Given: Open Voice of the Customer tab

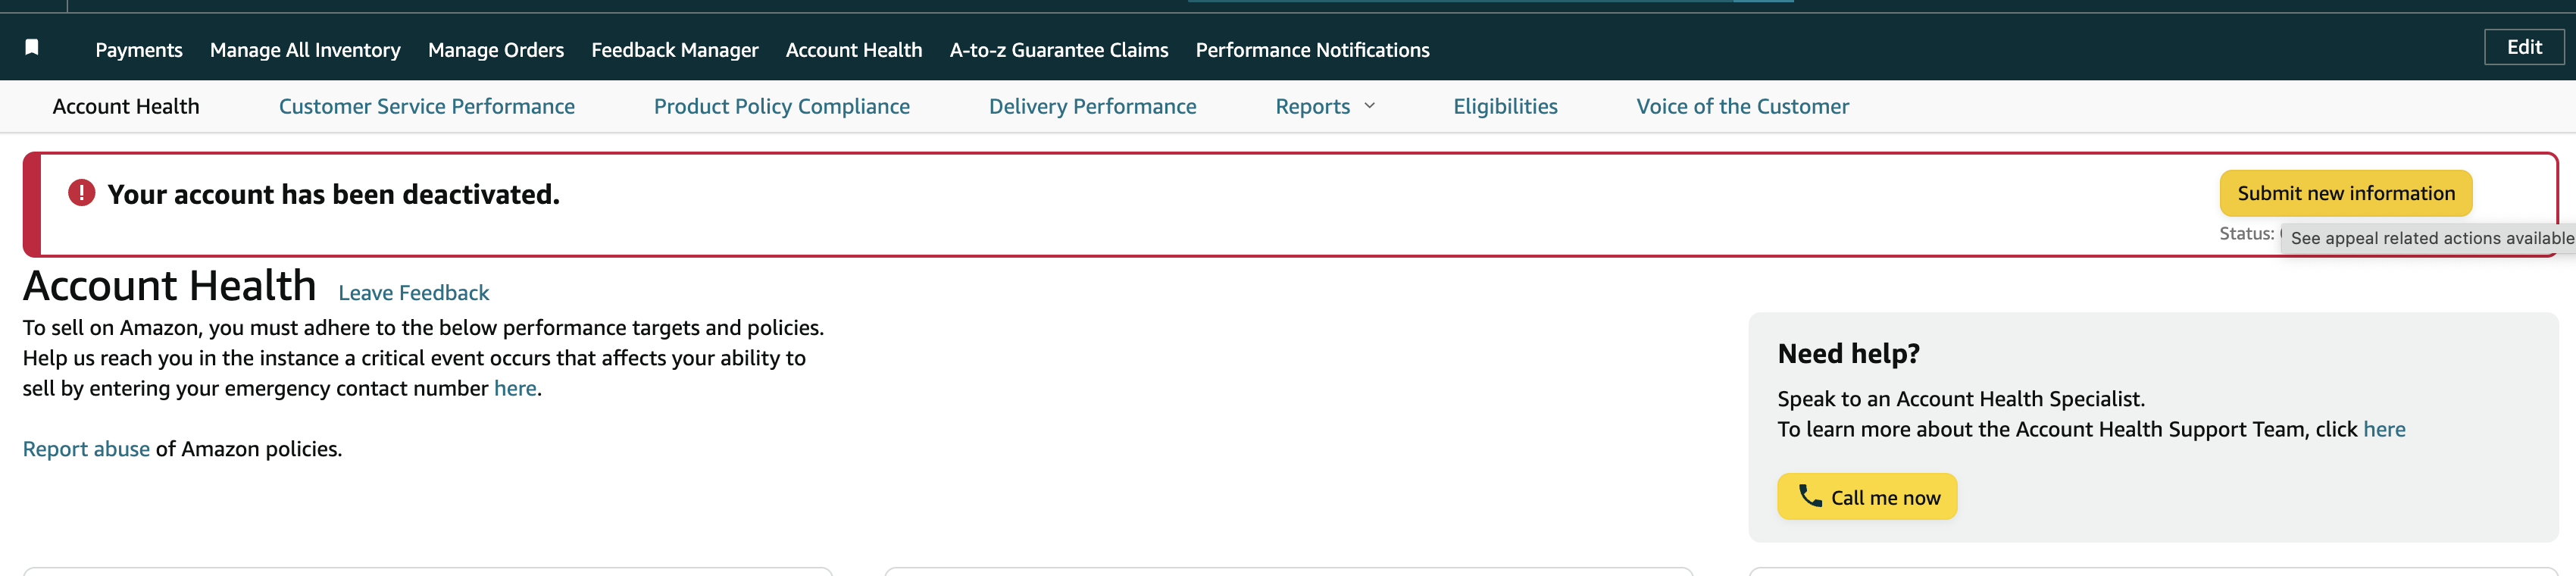Looking at the screenshot, I should [x=1743, y=106].
